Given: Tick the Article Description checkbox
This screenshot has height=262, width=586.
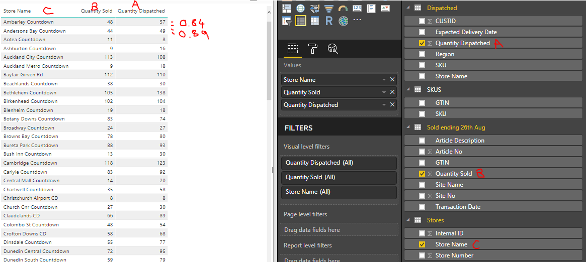Looking at the screenshot, I should [422, 141].
